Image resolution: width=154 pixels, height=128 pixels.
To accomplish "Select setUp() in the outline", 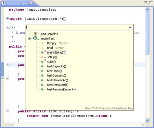I will click(x=52, y=57).
